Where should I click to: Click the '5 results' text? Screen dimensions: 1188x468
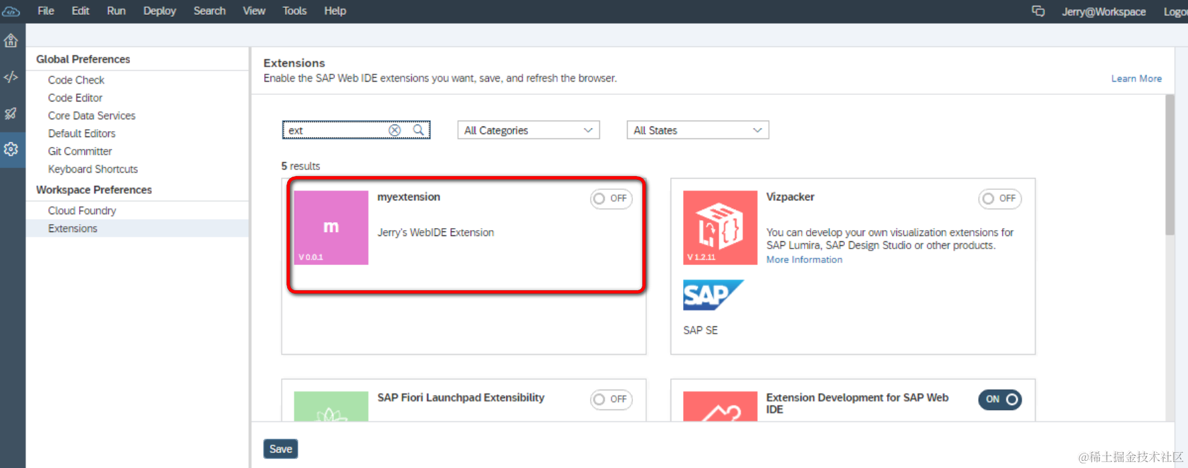(x=300, y=166)
